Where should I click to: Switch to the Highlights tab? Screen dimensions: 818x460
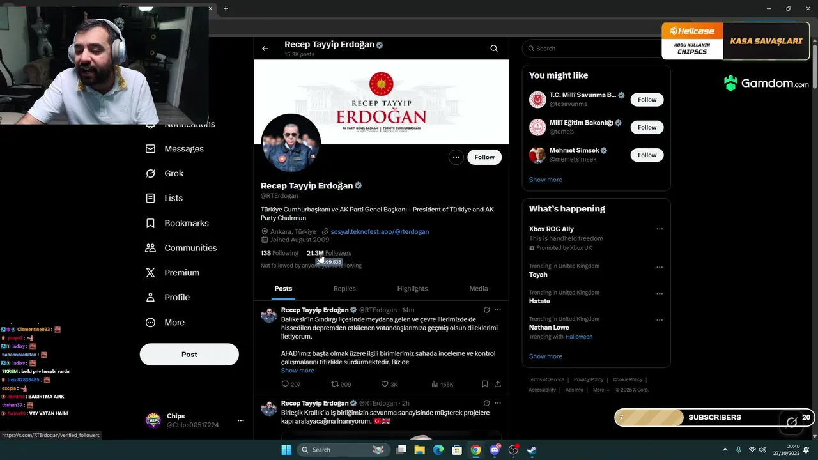point(412,289)
